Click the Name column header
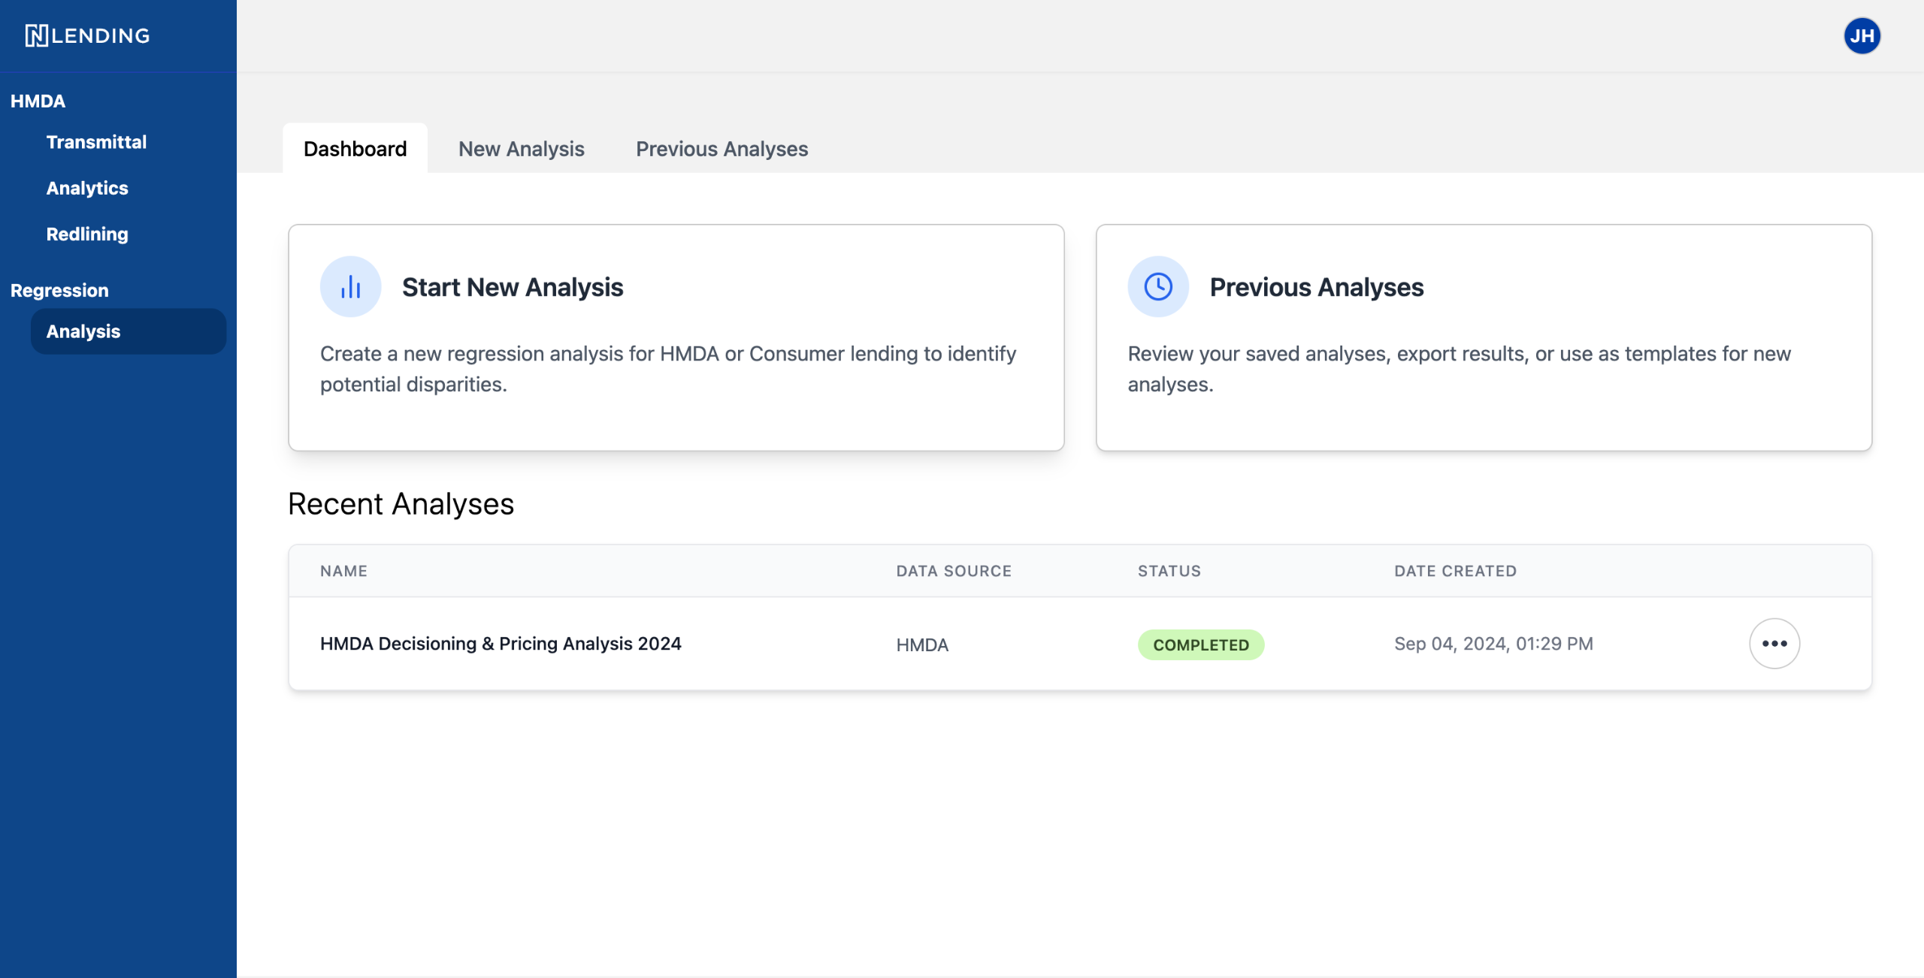1924x978 pixels. coord(343,571)
